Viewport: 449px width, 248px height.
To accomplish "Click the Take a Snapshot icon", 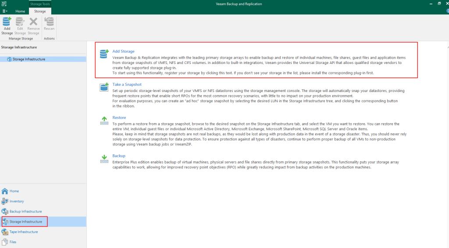I will [104, 87].
